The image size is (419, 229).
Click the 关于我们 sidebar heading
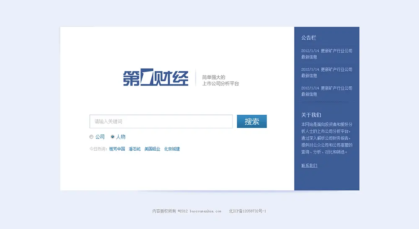coord(311,115)
